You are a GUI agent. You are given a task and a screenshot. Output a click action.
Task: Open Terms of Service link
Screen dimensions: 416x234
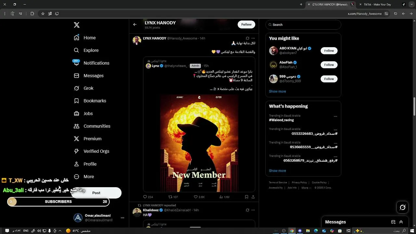[278, 183]
